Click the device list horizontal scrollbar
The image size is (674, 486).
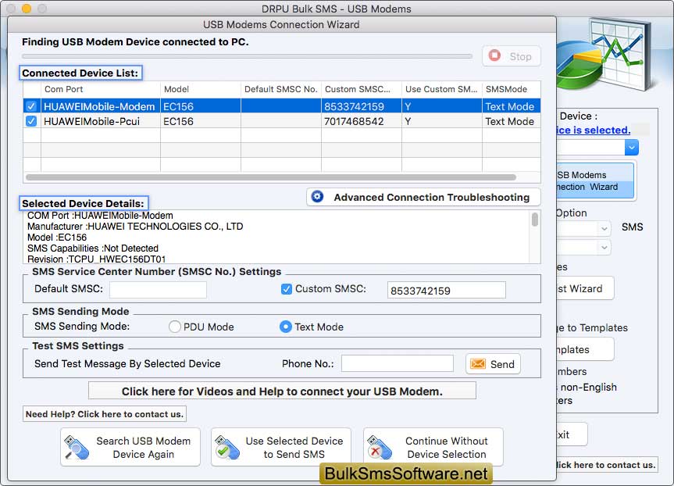point(271,177)
